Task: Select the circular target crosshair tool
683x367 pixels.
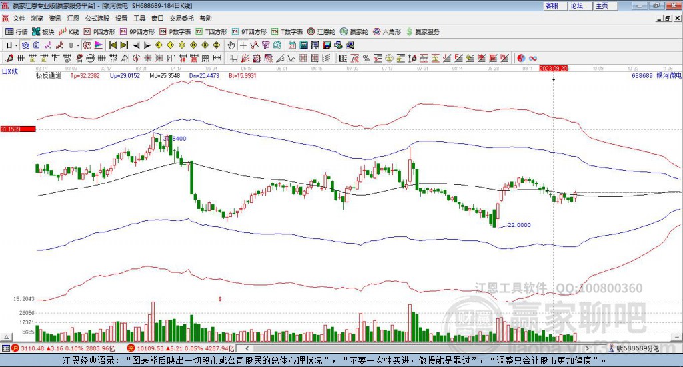Action: pos(136,58)
